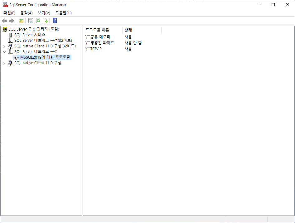The image size is (295, 223).
Task: Select the TCP/IP protocol row
Action: (x=93, y=49)
